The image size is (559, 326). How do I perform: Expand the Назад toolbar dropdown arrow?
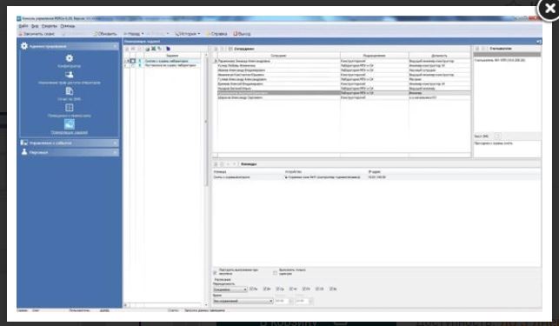(143, 34)
